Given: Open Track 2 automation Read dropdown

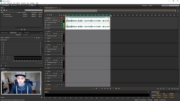Looking at the screenshot, I should pos(54,41).
